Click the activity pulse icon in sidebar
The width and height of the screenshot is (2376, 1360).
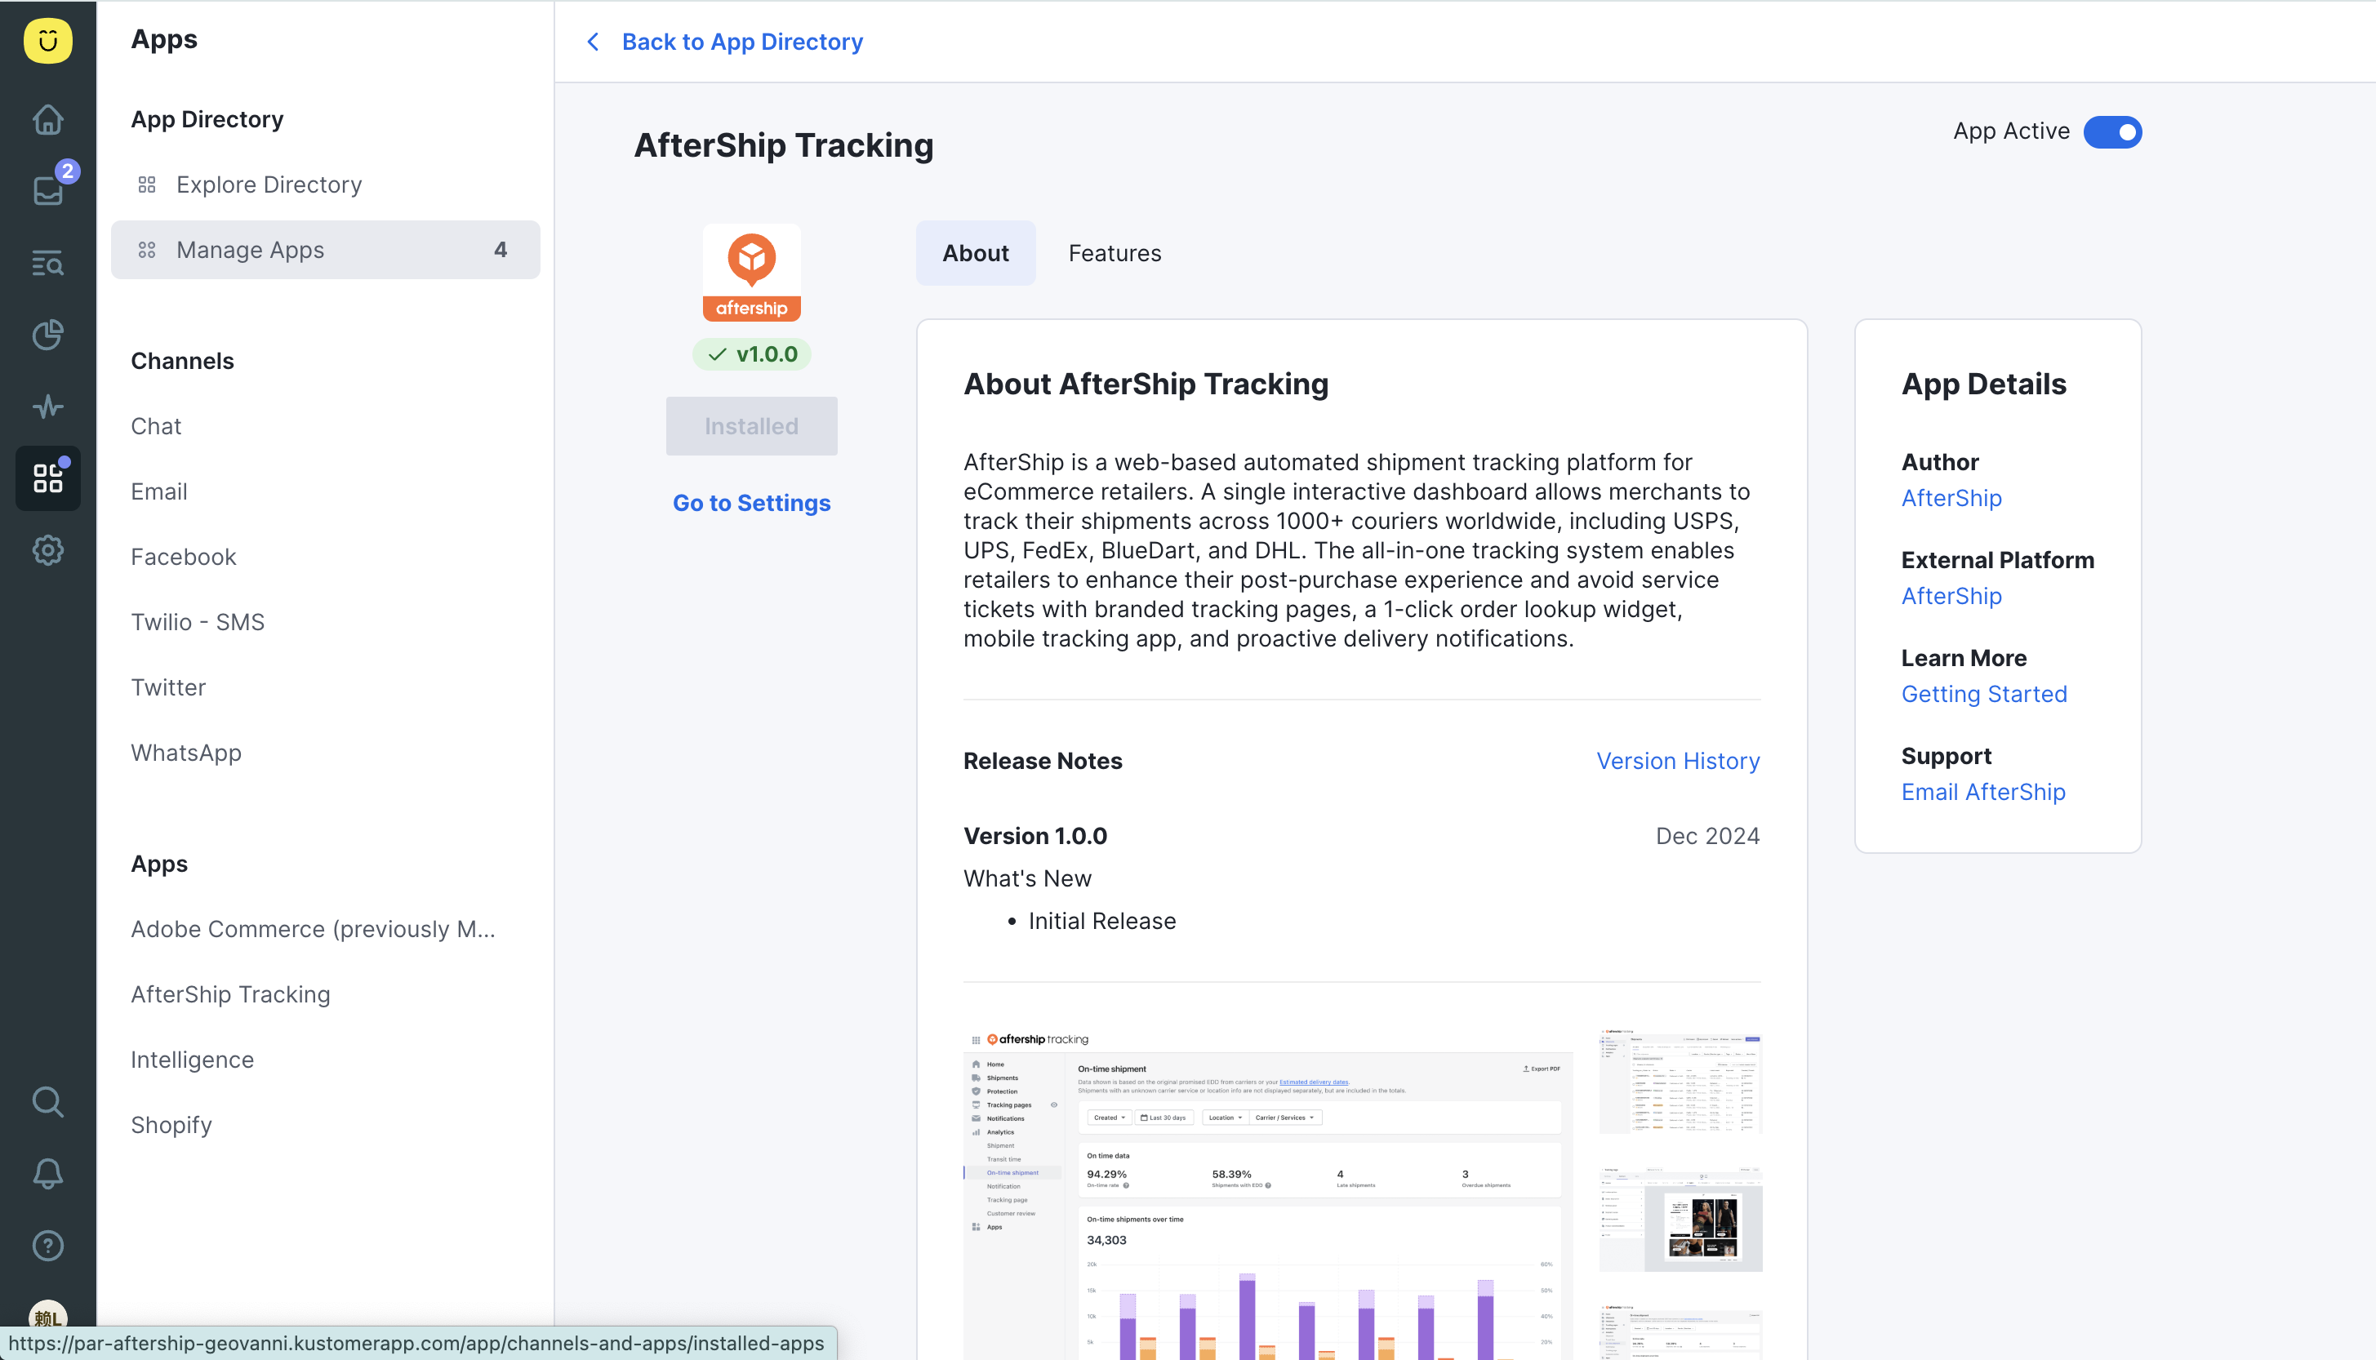[47, 407]
